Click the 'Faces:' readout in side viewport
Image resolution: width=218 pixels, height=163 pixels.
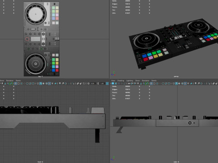click(114, 92)
